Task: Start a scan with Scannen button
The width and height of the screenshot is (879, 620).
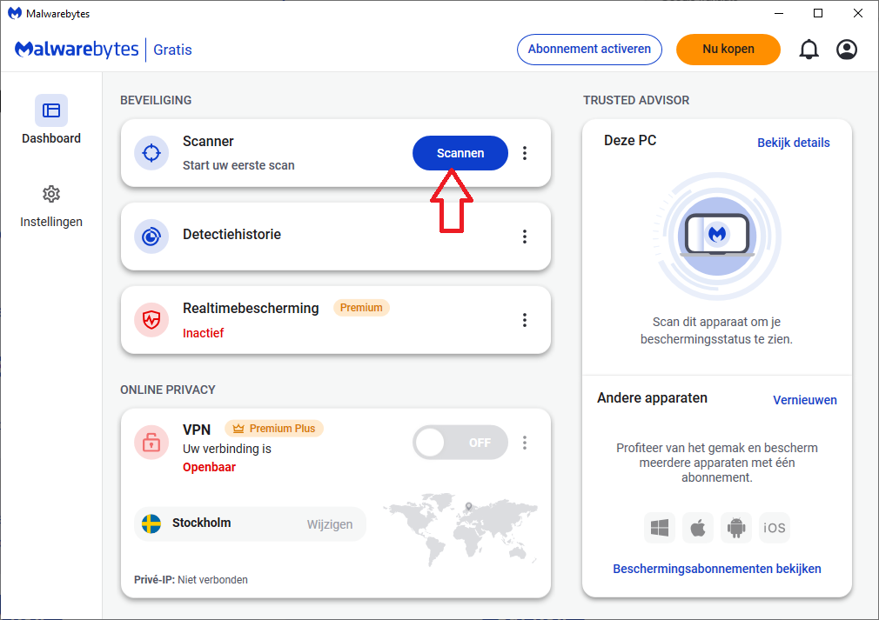Action: (x=460, y=153)
